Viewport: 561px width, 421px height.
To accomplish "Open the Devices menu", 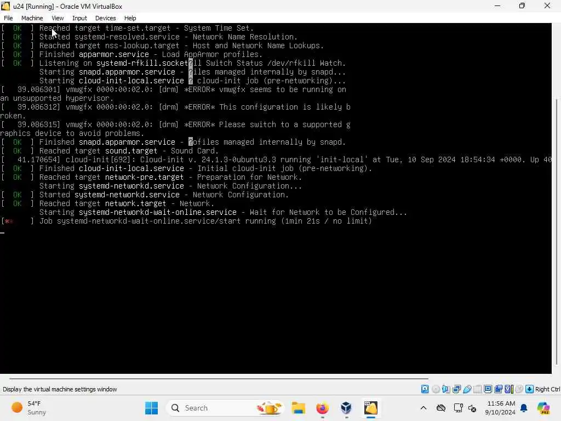I will [x=106, y=18].
